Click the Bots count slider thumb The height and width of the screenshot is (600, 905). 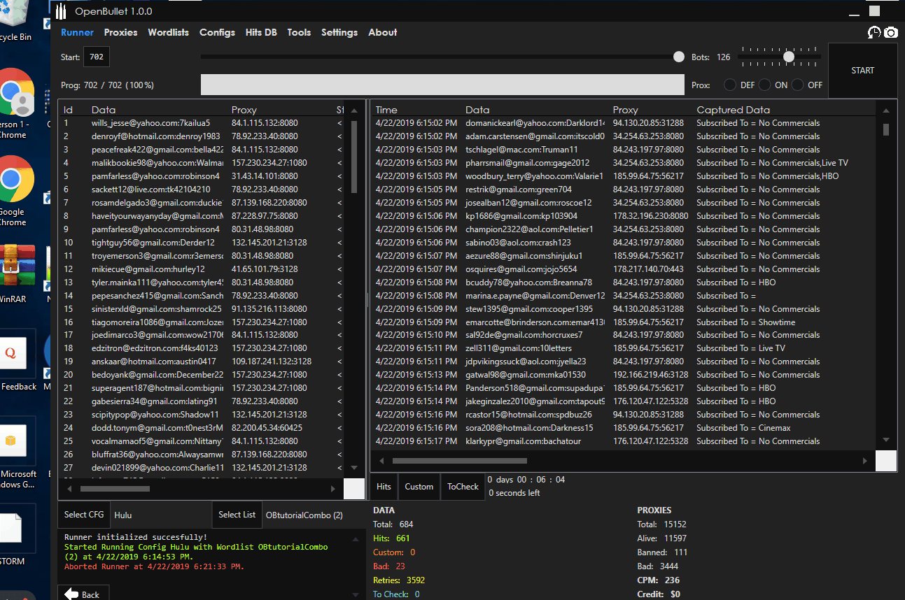[789, 57]
